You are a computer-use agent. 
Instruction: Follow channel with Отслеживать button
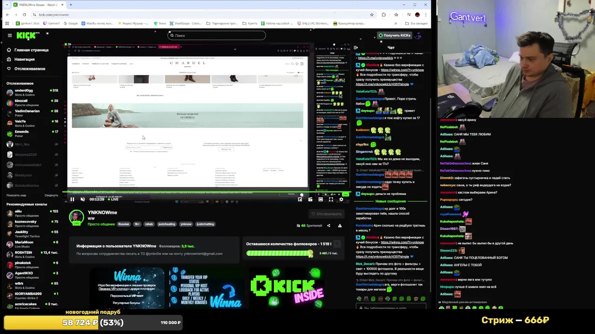point(327,214)
